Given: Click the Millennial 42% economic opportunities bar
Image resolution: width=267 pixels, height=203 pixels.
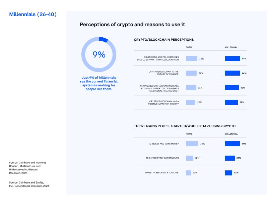Looking at the screenshot, I should (231, 88).
